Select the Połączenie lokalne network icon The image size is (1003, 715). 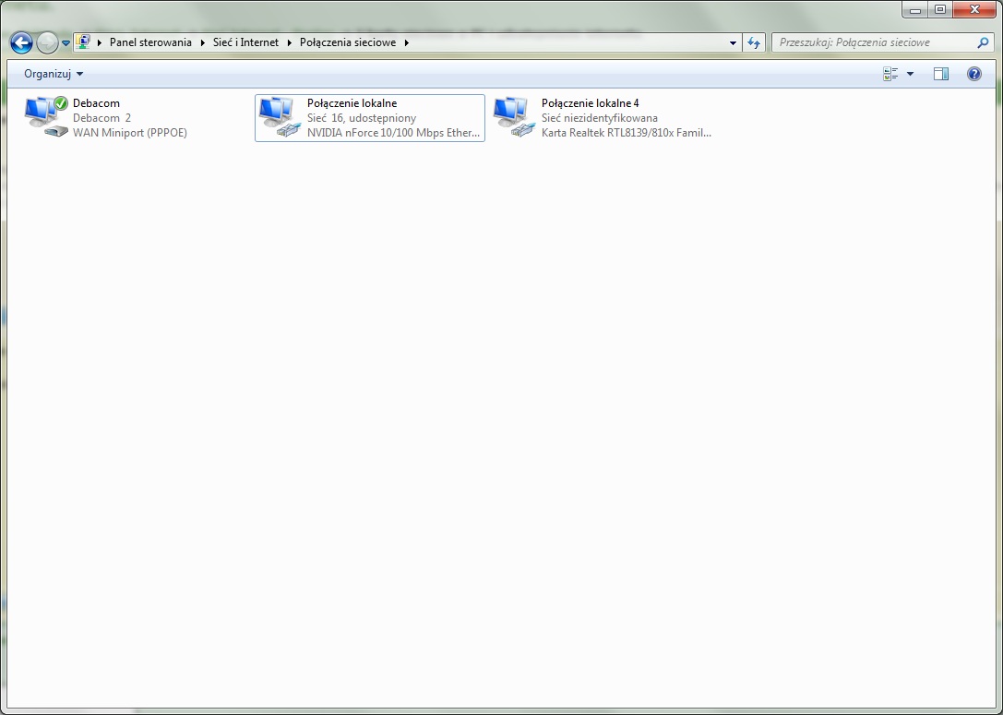(281, 117)
